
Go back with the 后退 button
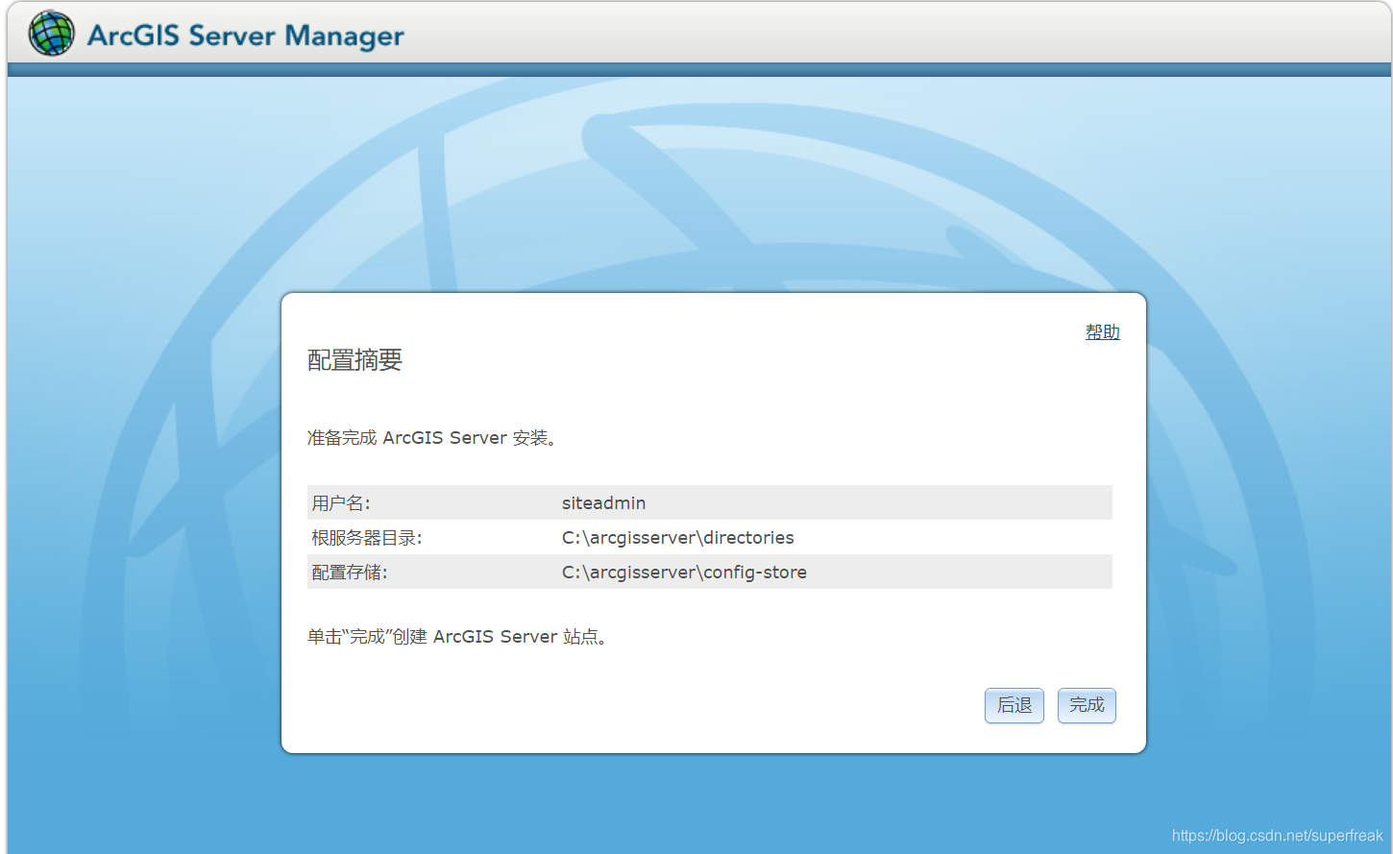click(x=1014, y=705)
